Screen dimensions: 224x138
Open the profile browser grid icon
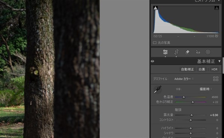click(216, 79)
